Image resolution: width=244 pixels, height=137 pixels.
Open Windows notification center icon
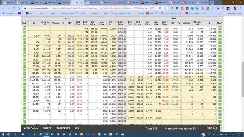coord(239,134)
